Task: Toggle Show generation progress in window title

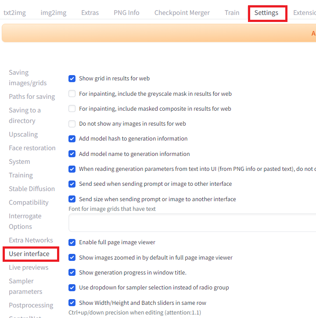Action: [x=72, y=273]
